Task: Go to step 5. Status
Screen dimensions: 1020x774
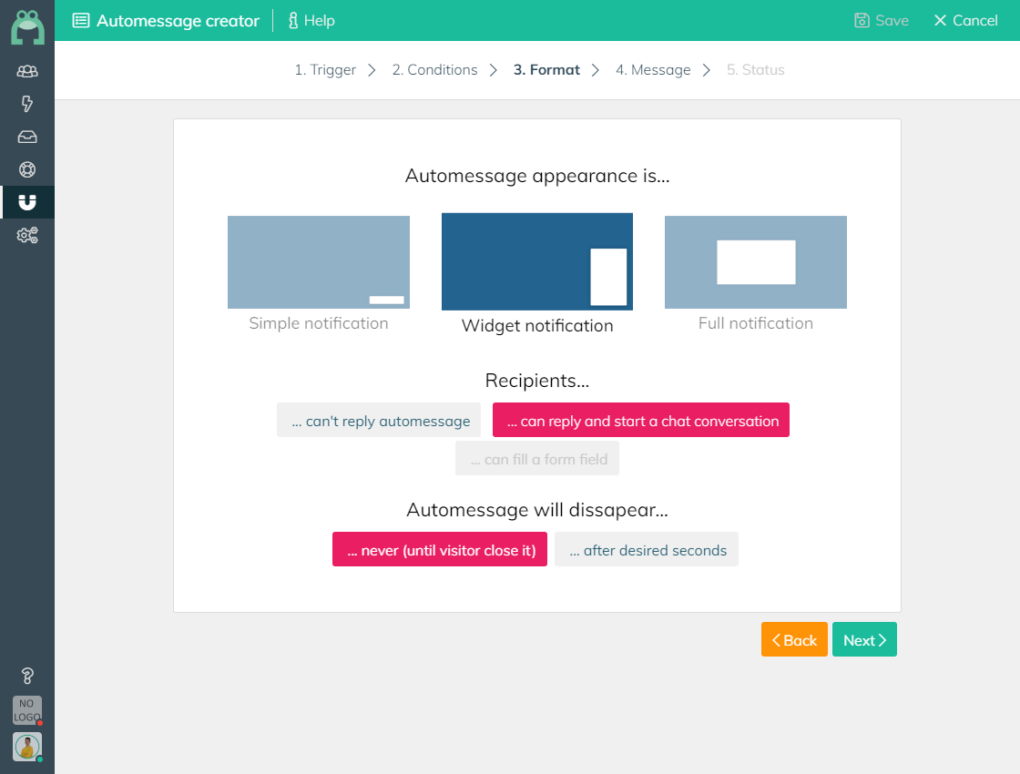Action: pos(755,70)
